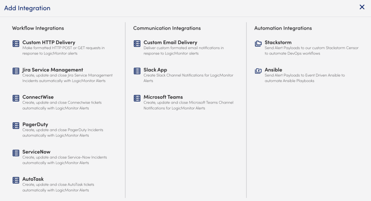Close the Add Integration dialog
Image resolution: width=371 pixels, height=201 pixels.
coord(362,7)
